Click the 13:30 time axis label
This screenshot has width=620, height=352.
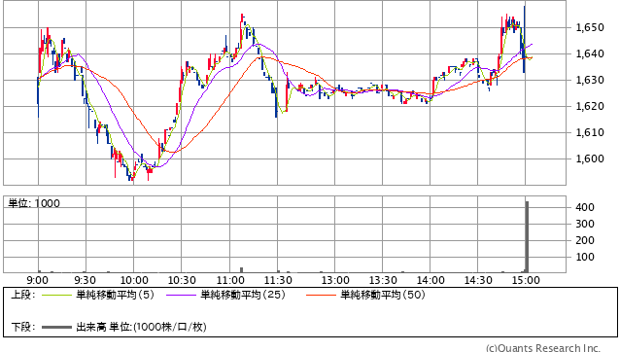pyautogui.click(x=383, y=280)
